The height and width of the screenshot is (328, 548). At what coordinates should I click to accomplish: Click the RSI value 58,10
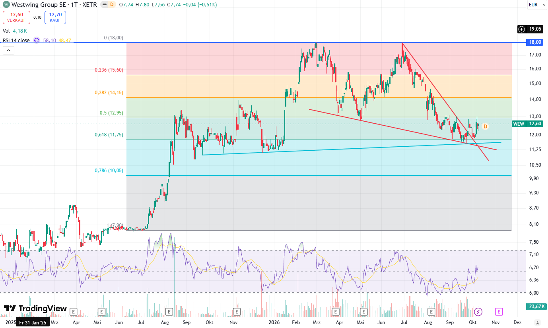tap(50, 40)
